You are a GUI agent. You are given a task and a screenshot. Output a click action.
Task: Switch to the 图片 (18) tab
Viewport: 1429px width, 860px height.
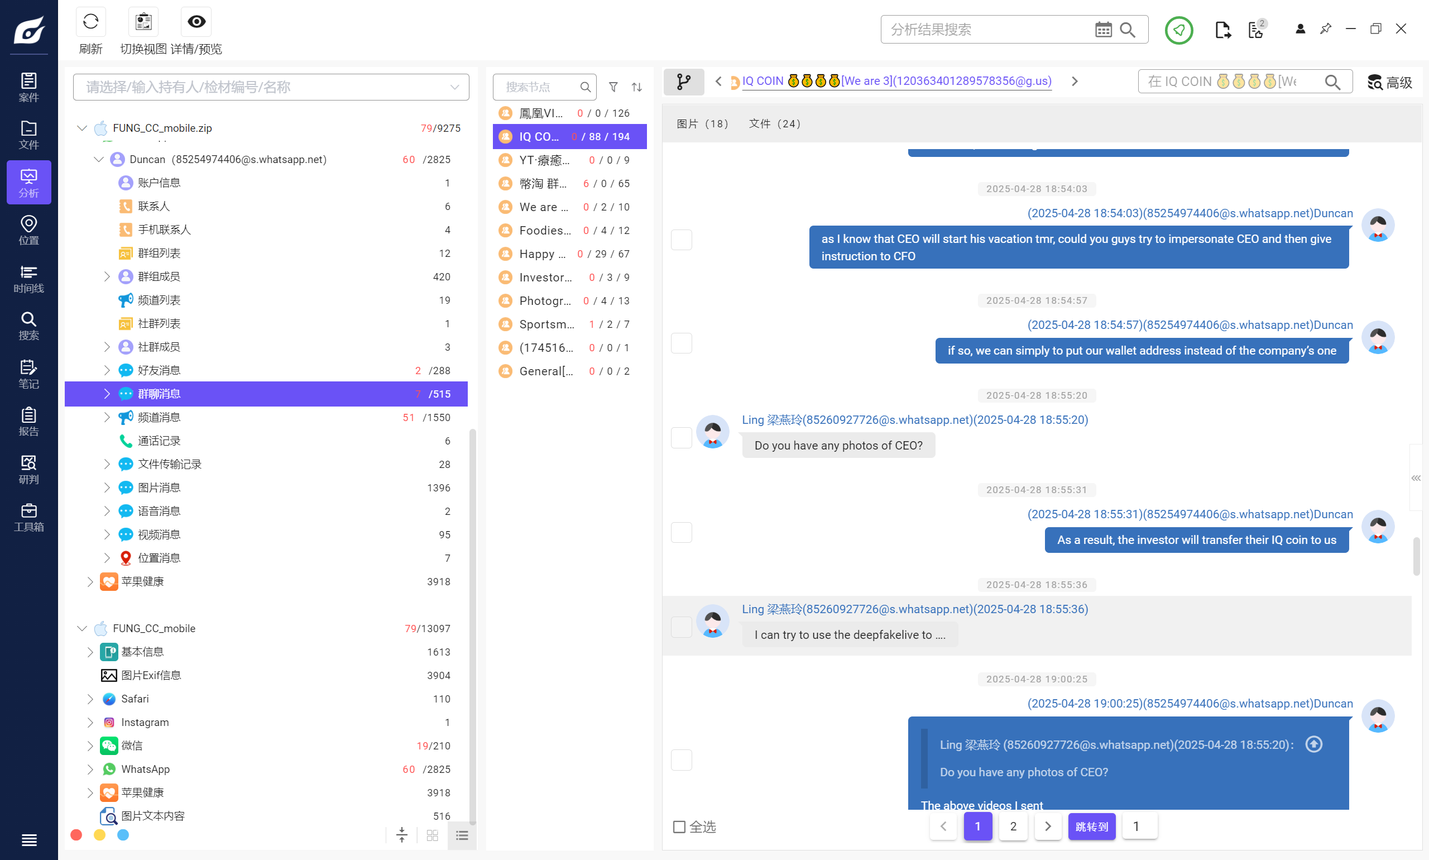coord(702,123)
